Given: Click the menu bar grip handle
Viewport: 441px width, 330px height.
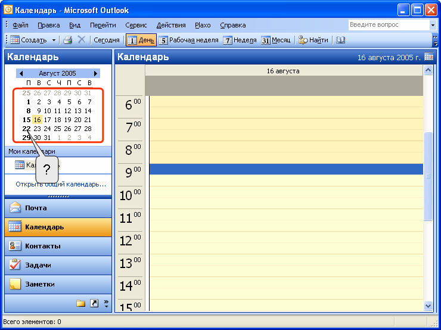Looking at the screenshot, I should pyautogui.click(x=7, y=25).
